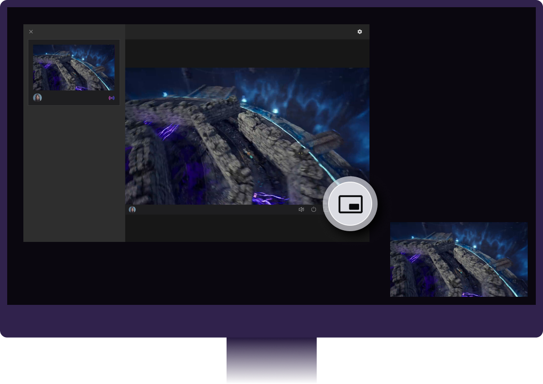Viewport: 543px width, 384px height.
Task: End the stream session with the power button
Action: (313, 209)
